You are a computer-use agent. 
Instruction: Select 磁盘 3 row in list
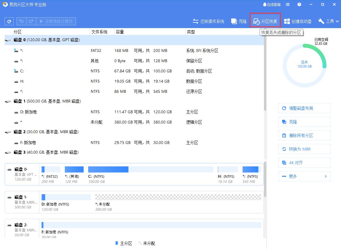(134, 152)
